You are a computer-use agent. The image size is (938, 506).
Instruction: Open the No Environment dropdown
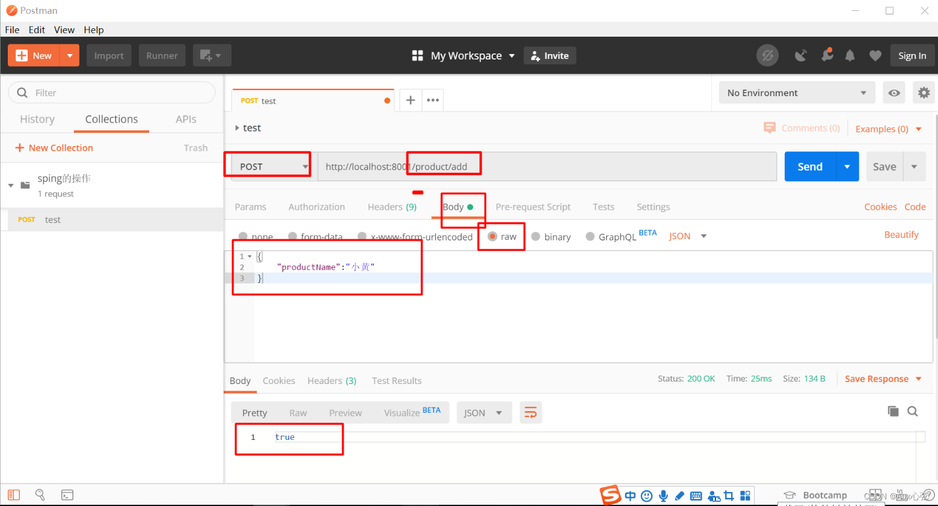click(797, 93)
